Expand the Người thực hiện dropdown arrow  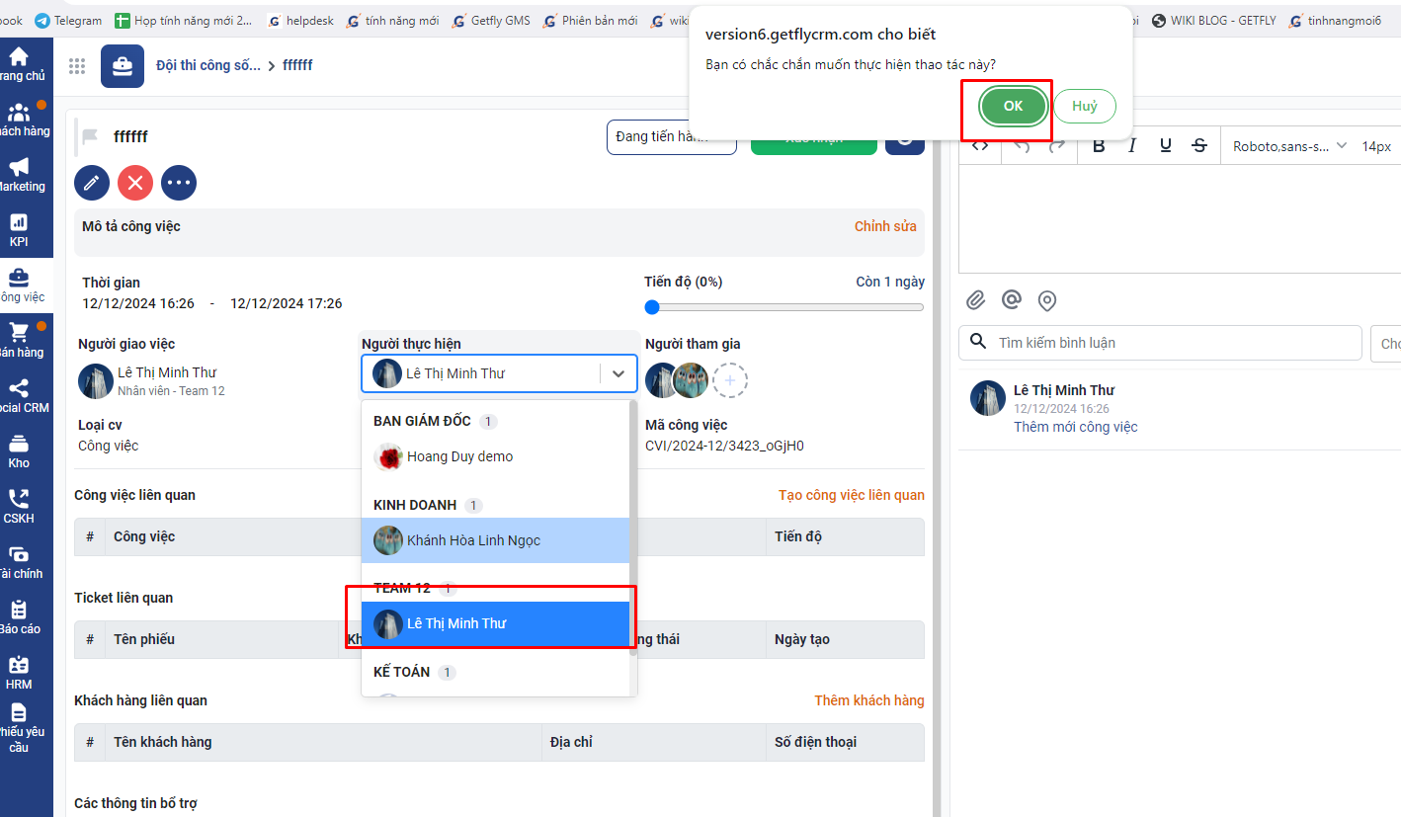coord(618,373)
